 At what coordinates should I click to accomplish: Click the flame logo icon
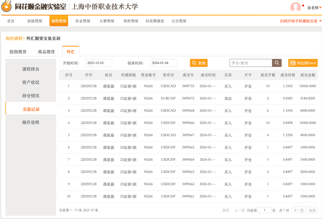[x=7, y=6]
